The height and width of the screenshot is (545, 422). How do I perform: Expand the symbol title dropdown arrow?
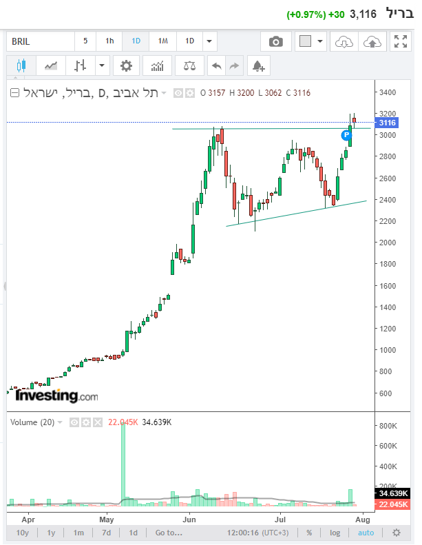click(x=164, y=93)
